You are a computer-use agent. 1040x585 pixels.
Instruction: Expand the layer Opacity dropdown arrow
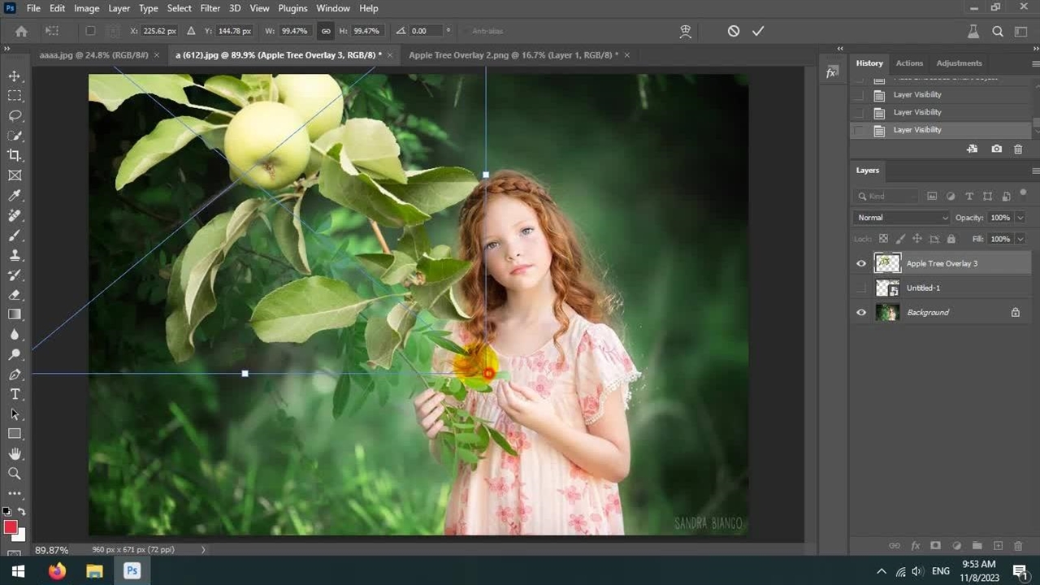[1020, 218]
